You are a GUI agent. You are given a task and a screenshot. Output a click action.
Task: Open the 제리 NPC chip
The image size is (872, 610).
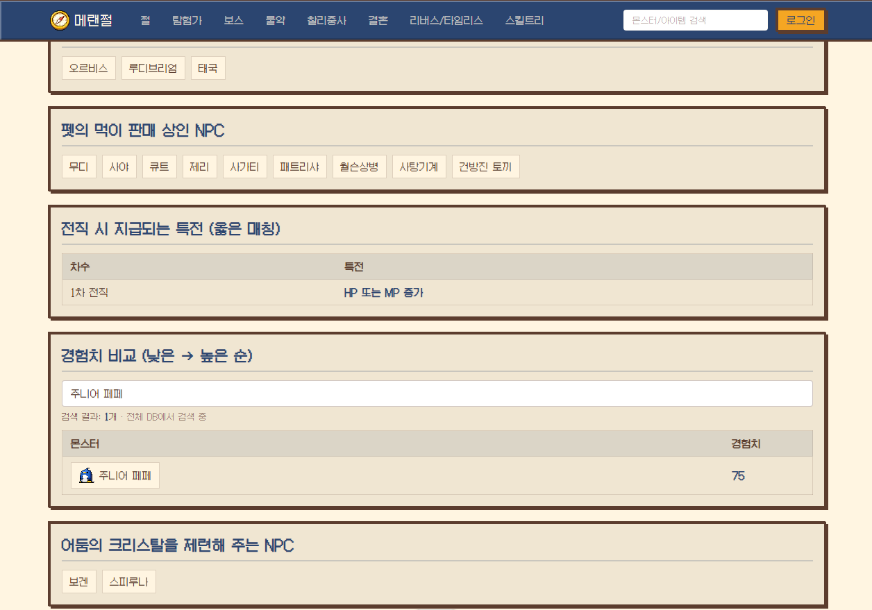tap(200, 167)
